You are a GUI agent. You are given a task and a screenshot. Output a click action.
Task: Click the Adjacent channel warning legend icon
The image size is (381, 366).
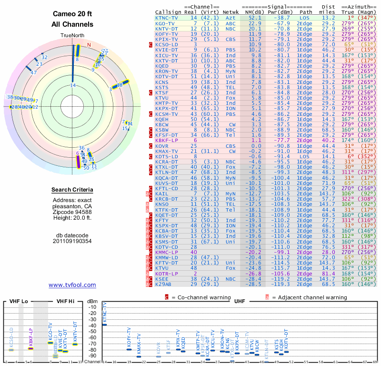pyautogui.click(x=267, y=296)
